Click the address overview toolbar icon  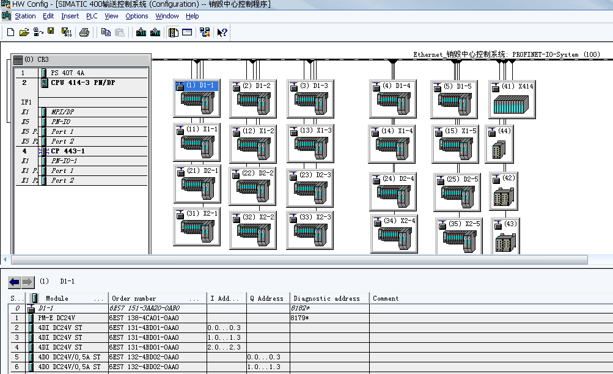point(187,32)
